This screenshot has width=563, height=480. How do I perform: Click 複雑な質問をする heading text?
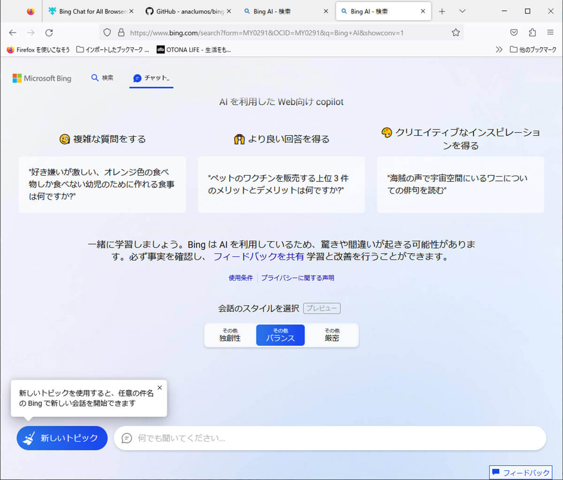coord(109,139)
